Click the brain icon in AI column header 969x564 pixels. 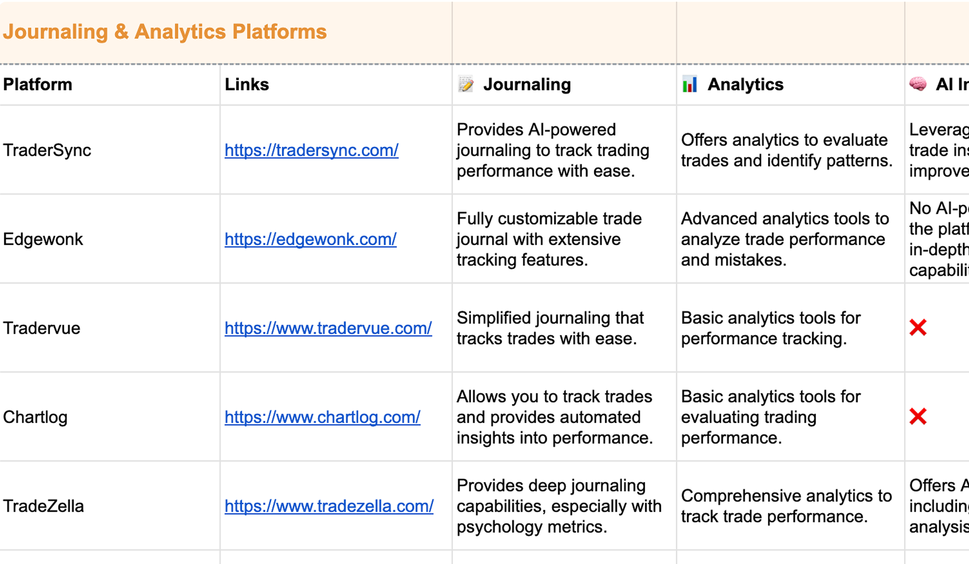click(918, 84)
